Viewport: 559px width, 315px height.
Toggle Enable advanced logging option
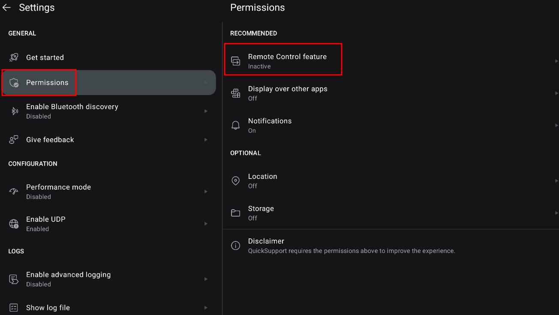(69, 279)
